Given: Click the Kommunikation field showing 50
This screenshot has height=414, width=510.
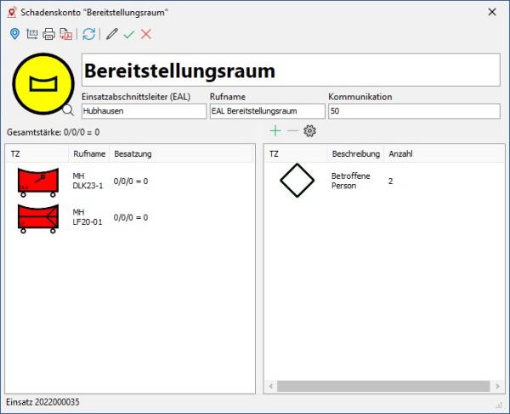Looking at the screenshot, I should point(414,111).
